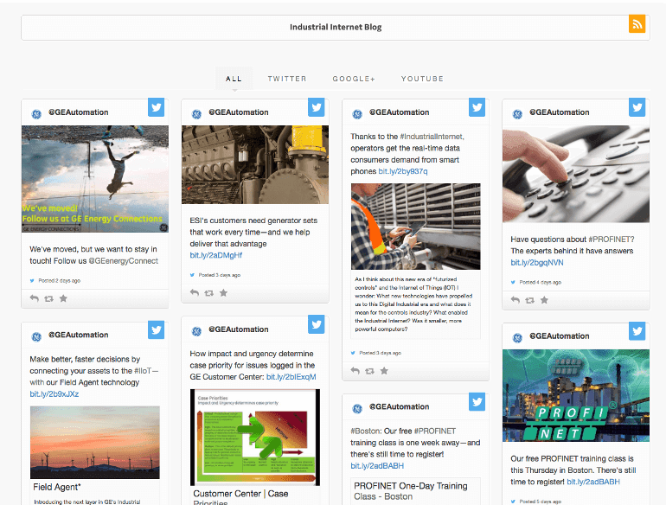Open the Case Priorities chart image
Image resolution: width=666 pixels, height=505 pixels.
pyautogui.click(x=255, y=438)
